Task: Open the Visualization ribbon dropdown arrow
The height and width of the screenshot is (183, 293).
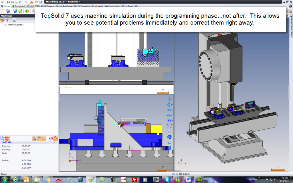Action: click(122, 6)
